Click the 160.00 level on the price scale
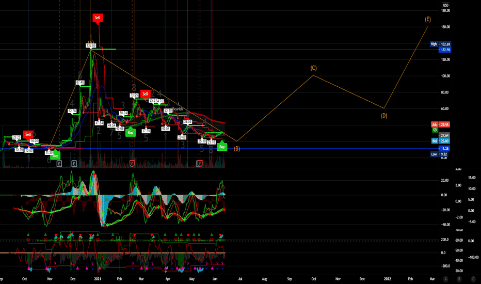 pyautogui.click(x=445, y=27)
